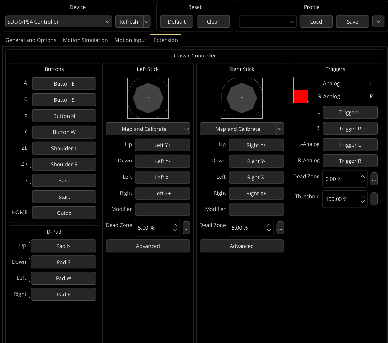Increase the Triggers Threshold value
Viewport: 388px width, 343px height.
pyautogui.click(x=363, y=197)
